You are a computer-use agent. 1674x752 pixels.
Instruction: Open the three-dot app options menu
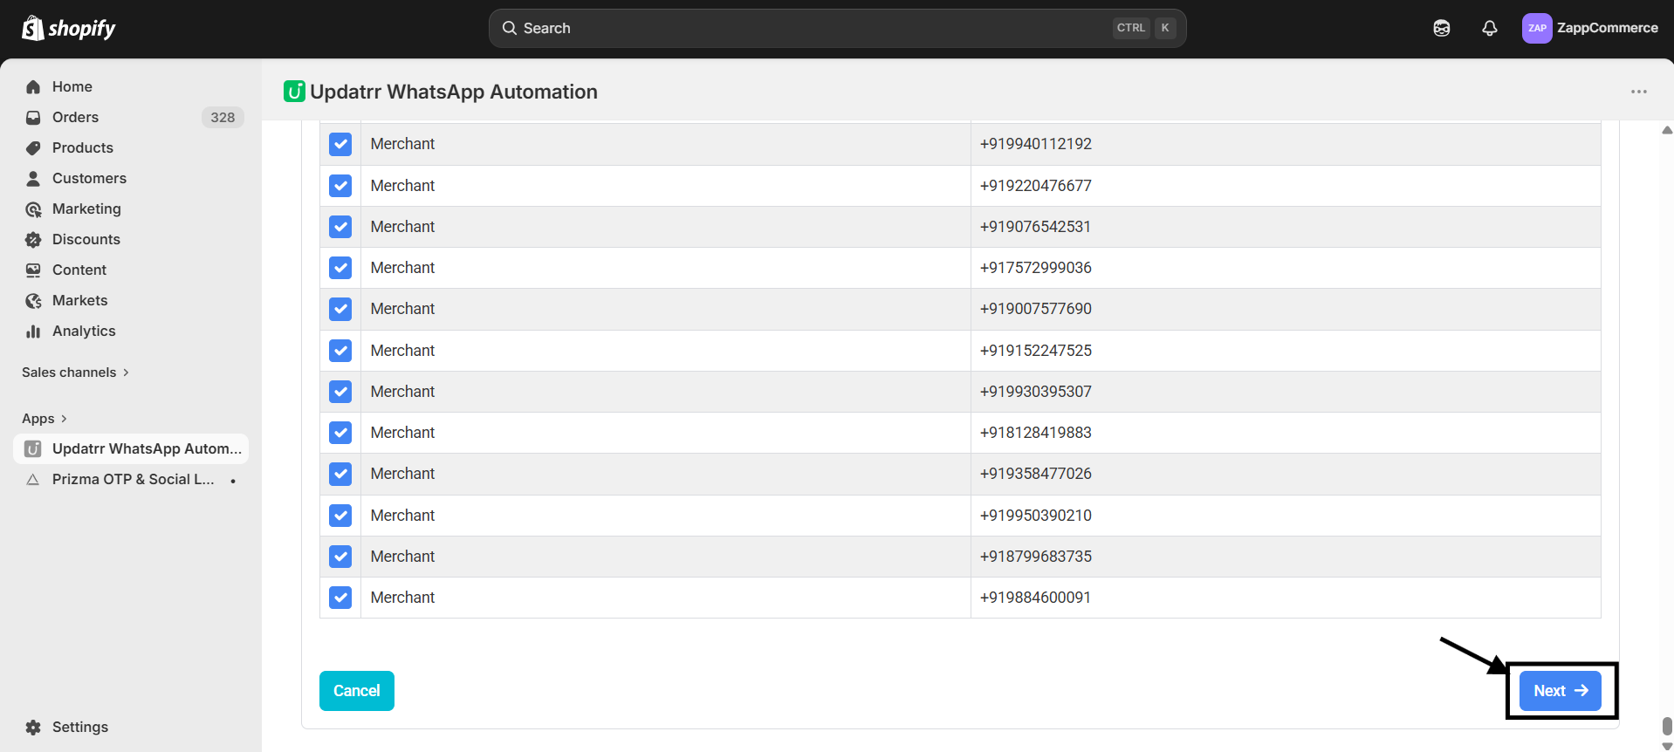point(1638,92)
